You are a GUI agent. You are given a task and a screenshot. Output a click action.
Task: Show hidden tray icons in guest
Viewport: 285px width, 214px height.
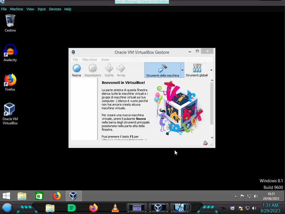click(235, 196)
